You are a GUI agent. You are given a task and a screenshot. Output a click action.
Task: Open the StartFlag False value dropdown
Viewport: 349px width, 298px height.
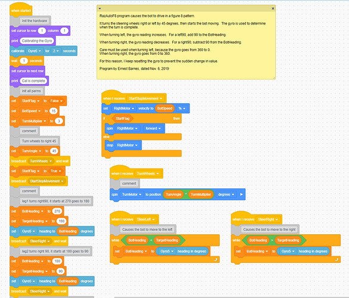coord(56,101)
